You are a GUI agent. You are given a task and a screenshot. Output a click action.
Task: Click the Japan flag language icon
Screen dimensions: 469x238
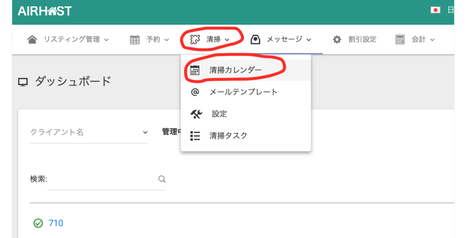coord(435,10)
